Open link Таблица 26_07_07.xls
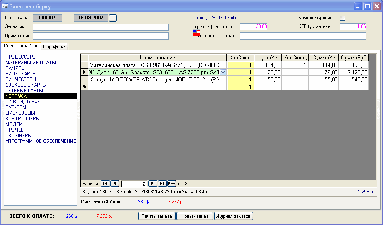Viewport: 383px width, 225px height. (x=214, y=18)
